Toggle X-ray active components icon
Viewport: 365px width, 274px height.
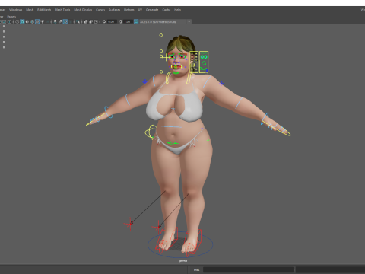click(91, 21)
